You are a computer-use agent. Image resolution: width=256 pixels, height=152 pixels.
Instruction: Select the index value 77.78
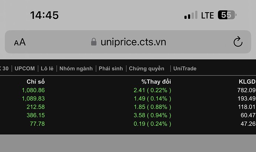click(37, 124)
